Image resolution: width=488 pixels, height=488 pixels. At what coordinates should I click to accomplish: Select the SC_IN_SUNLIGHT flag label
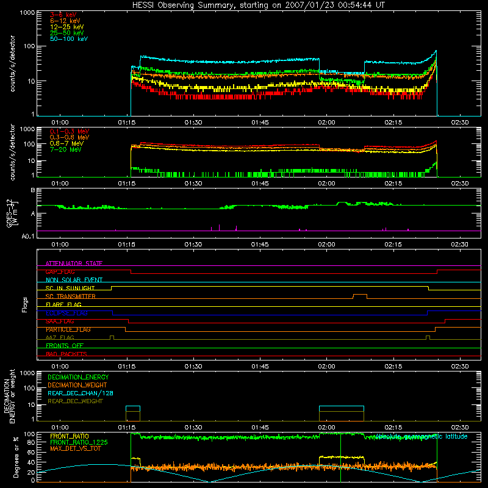(70, 288)
